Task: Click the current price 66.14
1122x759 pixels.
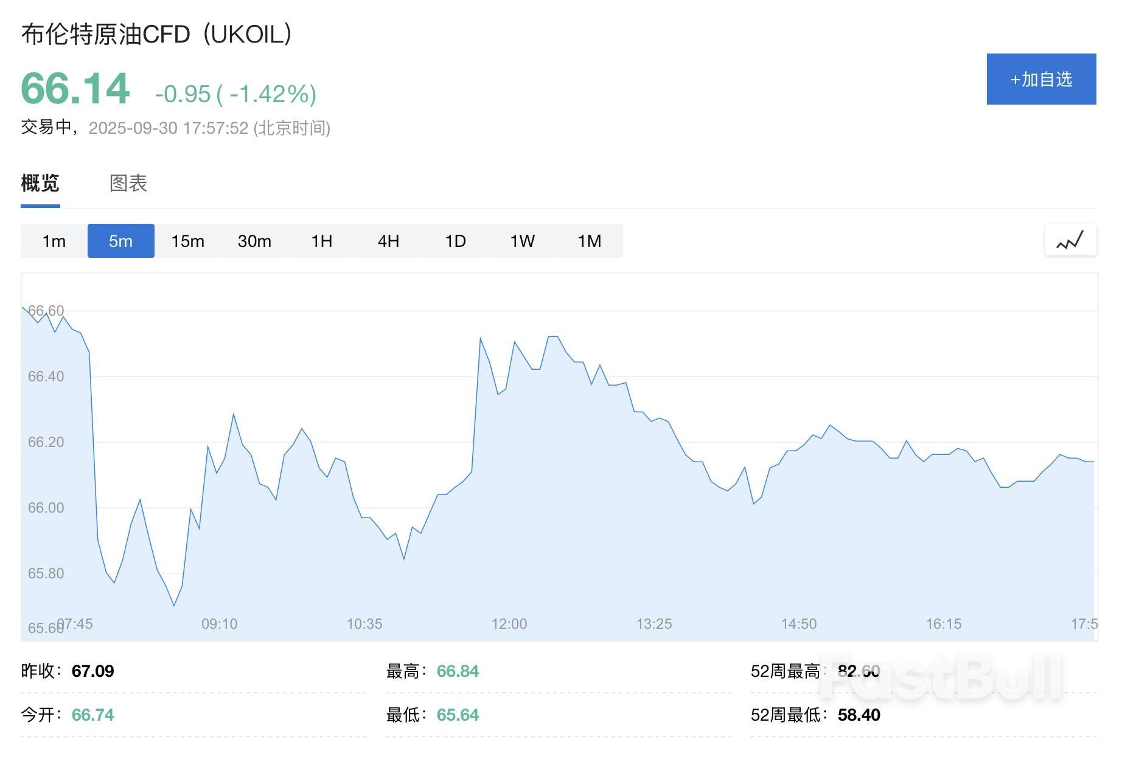Action: 75,89
